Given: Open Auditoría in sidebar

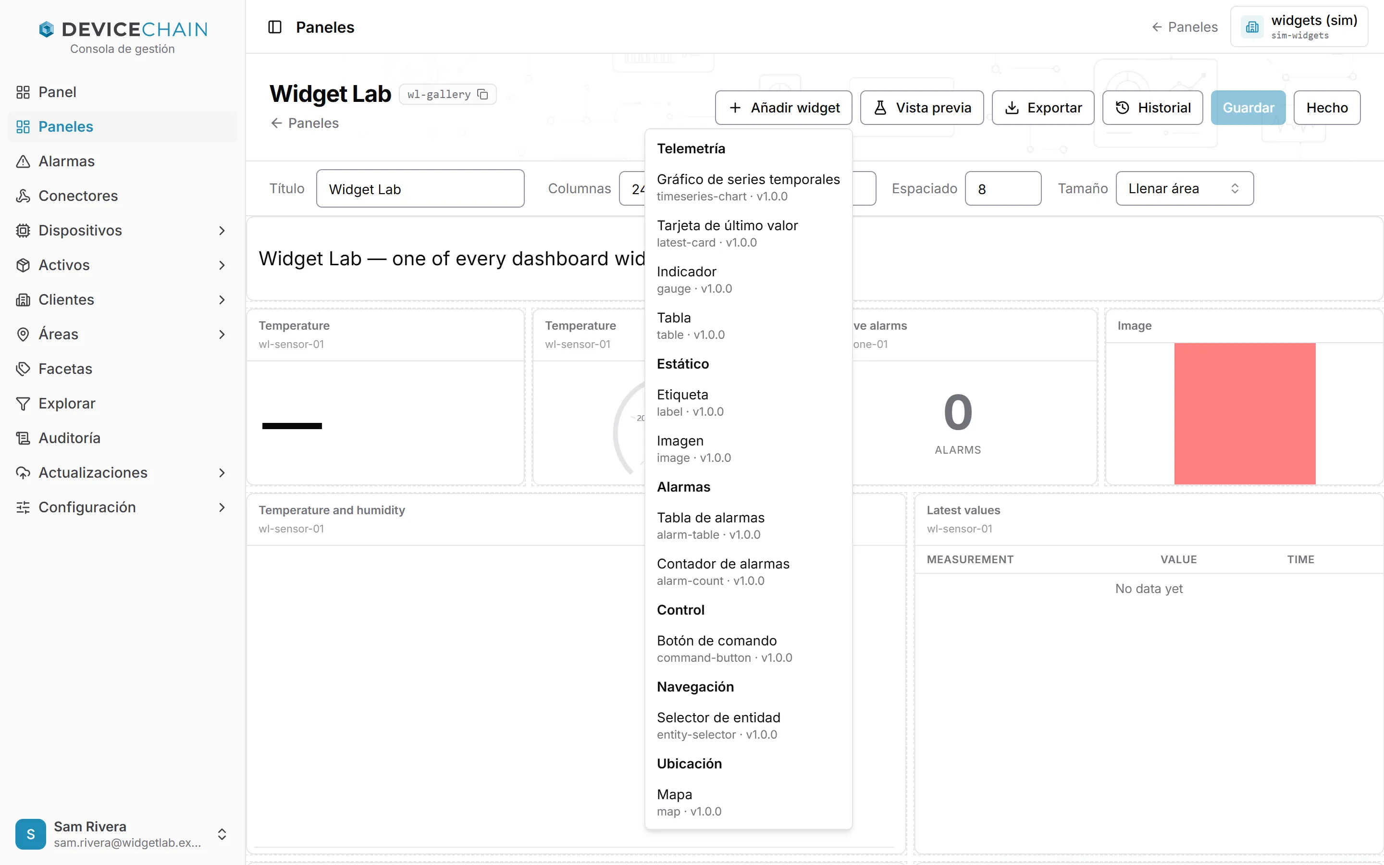Looking at the screenshot, I should pyautogui.click(x=122, y=438).
